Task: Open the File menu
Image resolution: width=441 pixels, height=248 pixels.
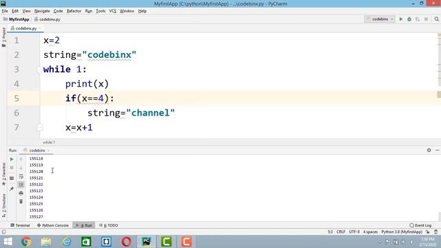Action: (5, 11)
